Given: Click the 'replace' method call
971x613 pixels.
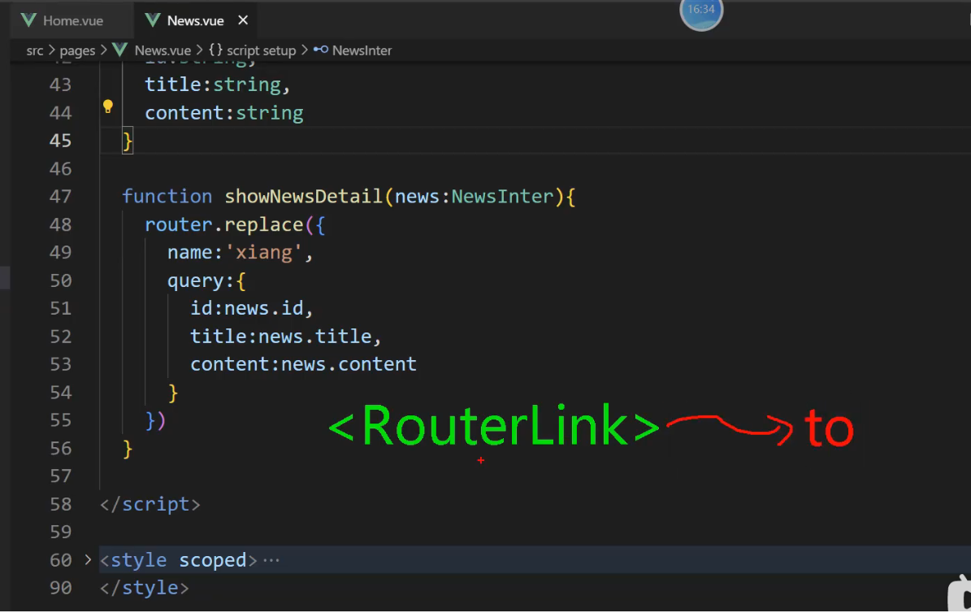Looking at the screenshot, I should pyautogui.click(x=264, y=224).
